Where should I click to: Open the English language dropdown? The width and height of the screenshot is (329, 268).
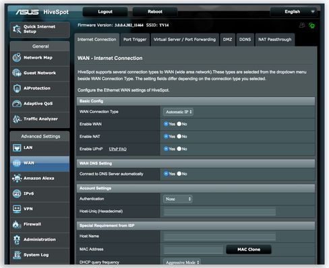294,11
